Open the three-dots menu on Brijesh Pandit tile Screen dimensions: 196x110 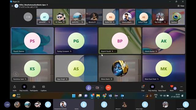pyautogui.click(x=115, y=51)
